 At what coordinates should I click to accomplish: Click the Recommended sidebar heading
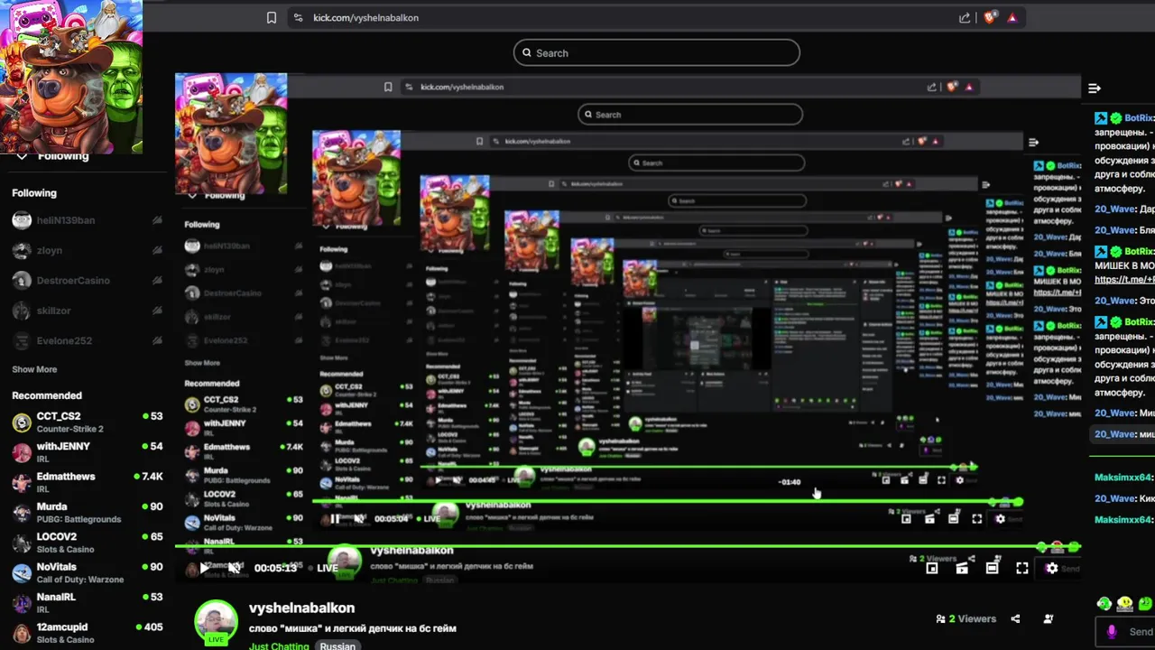(x=47, y=395)
